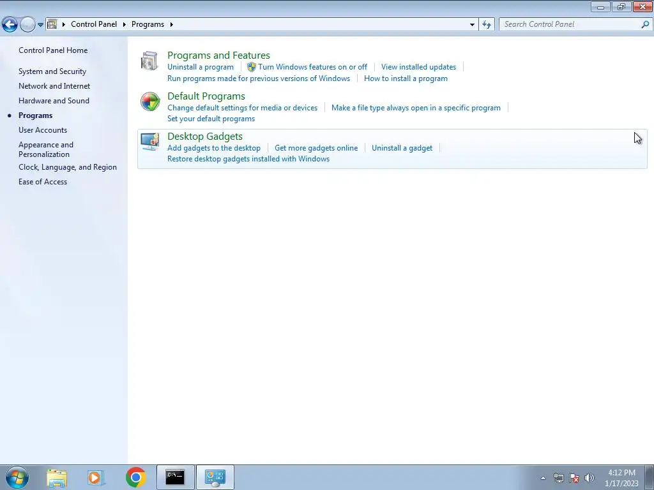Open the address bar history dropdown

click(472, 25)
